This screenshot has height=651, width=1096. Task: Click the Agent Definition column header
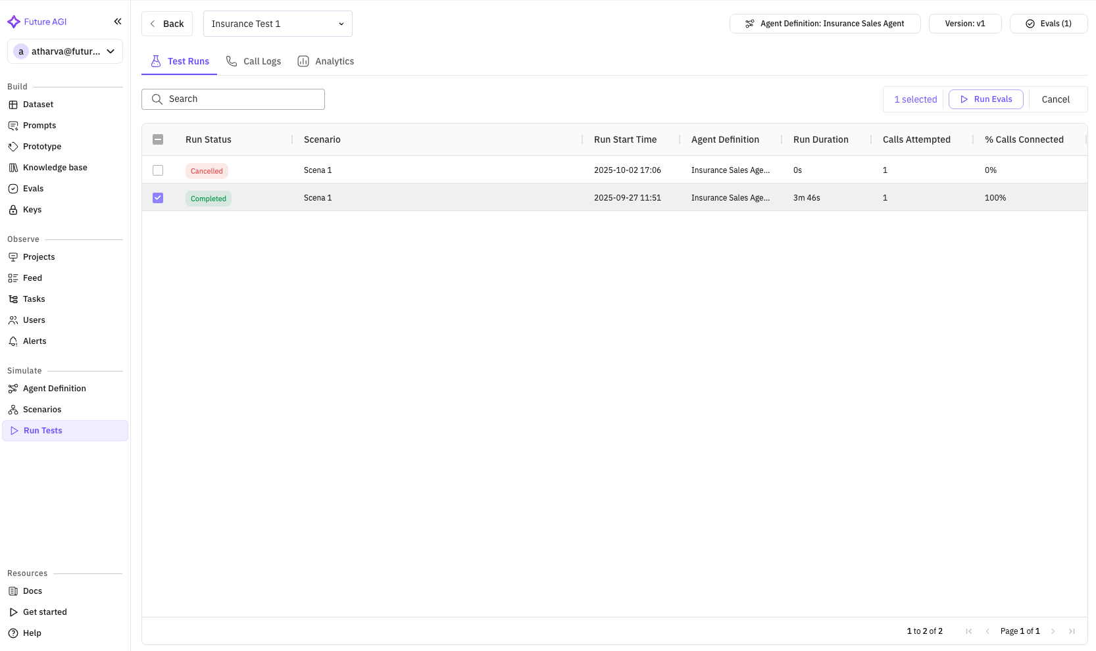(x=725, y=139)
